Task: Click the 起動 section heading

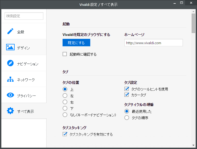Action: 66,24
